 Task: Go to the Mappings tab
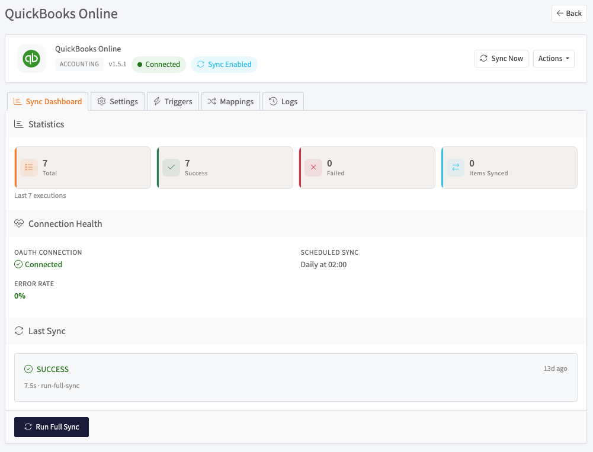coord(230,101)
